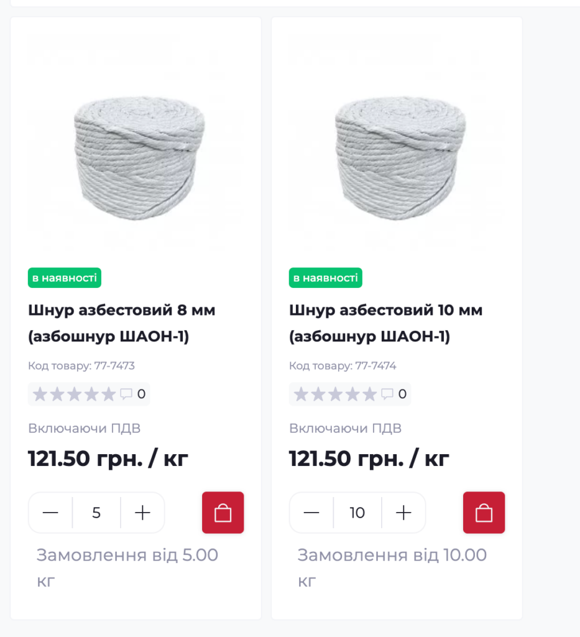Increase quantity of 8 mm cord
Screen dimensions: 580x637
tap(143, 513)
